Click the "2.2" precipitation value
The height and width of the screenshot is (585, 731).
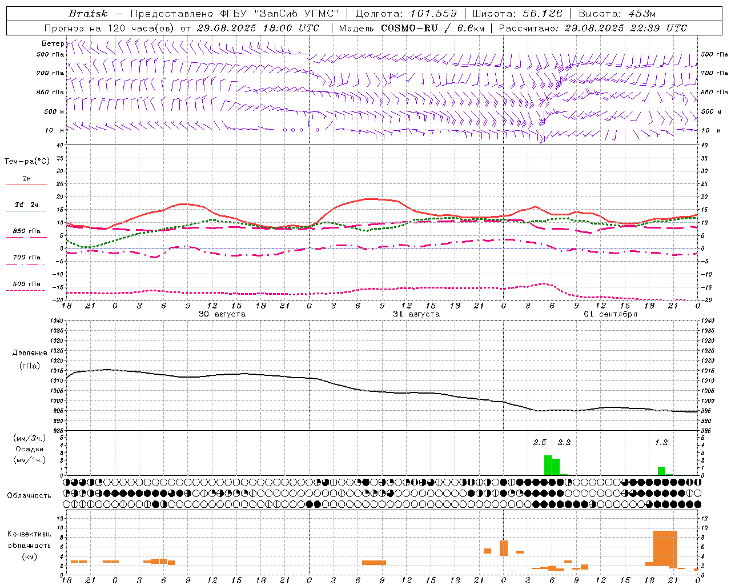[x=564, y=443]
